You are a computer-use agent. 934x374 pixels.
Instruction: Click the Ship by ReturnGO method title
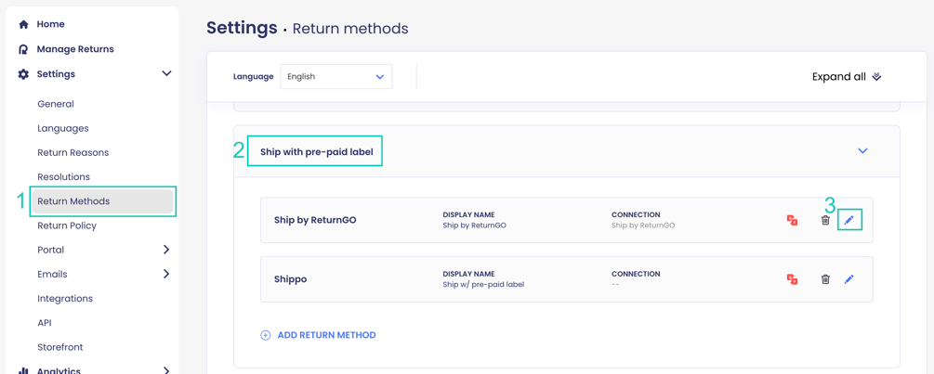(x=315, y=220)
